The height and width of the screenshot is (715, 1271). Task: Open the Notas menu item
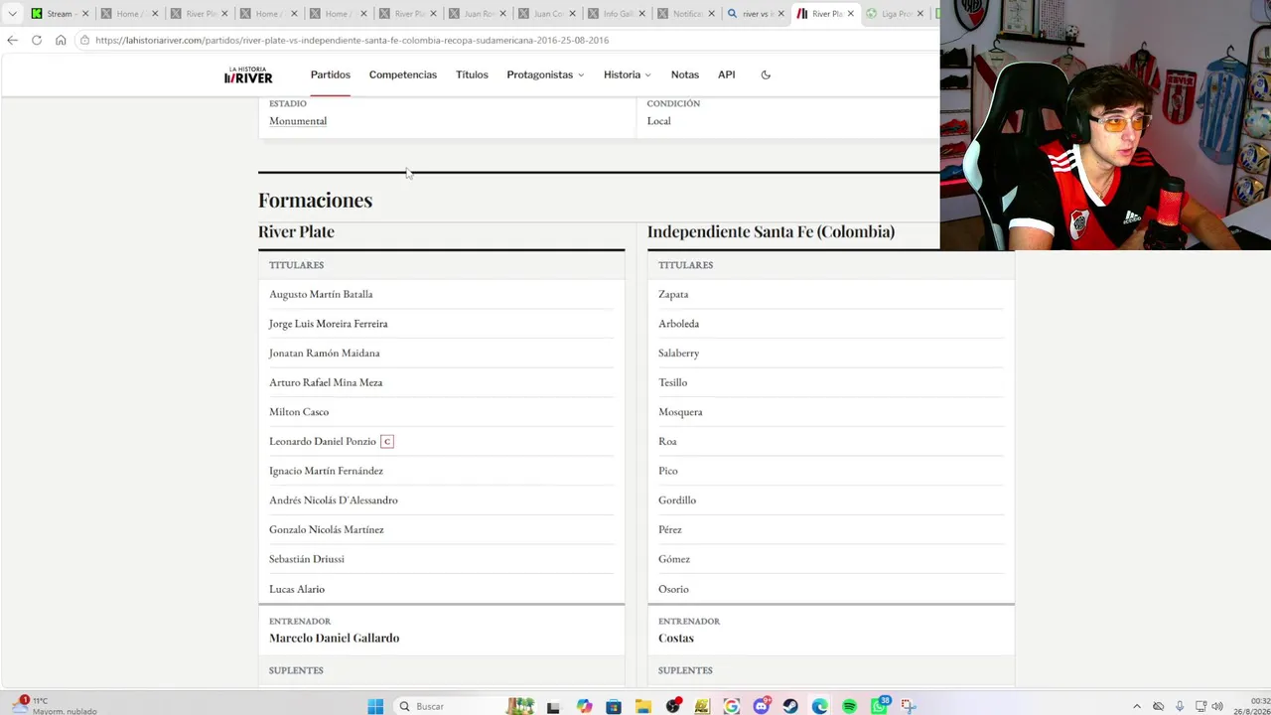685,74
